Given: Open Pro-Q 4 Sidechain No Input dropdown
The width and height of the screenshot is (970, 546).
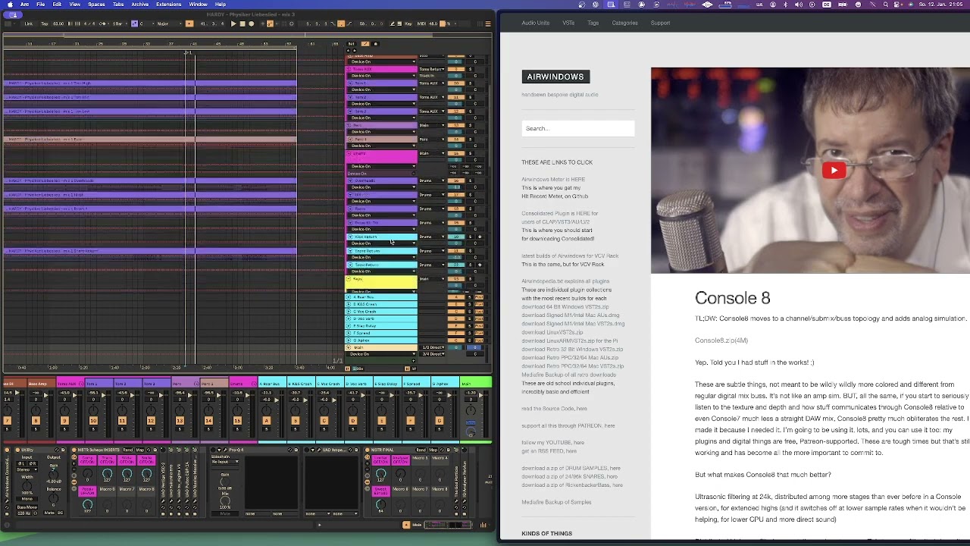Looking at the screenshot, I should (225, 462).
